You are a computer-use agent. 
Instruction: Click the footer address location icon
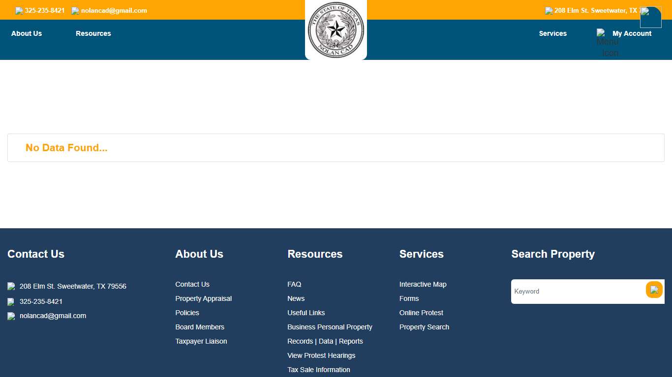tap(11, 286)
